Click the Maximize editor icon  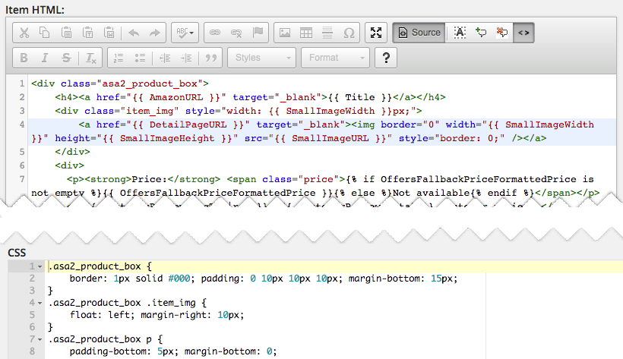point(376,33)
